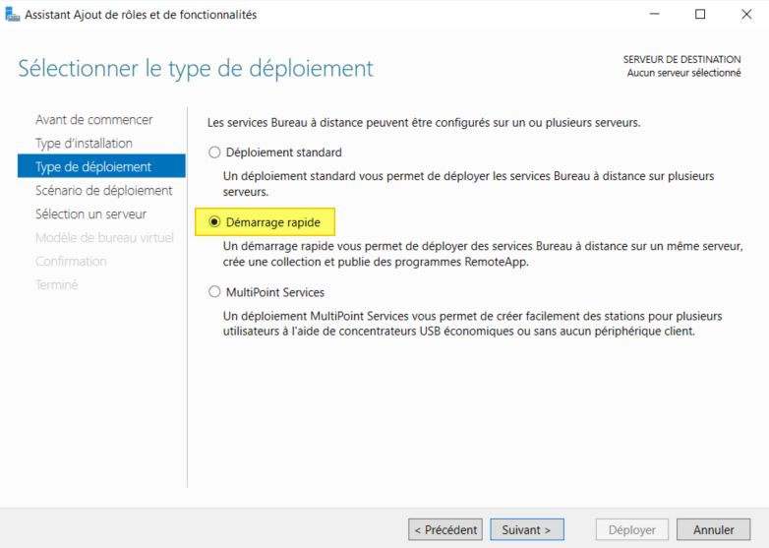Minimize the assistant window
Image resolution: width=769 pixels, height=548 pixels.
[656, 14]
